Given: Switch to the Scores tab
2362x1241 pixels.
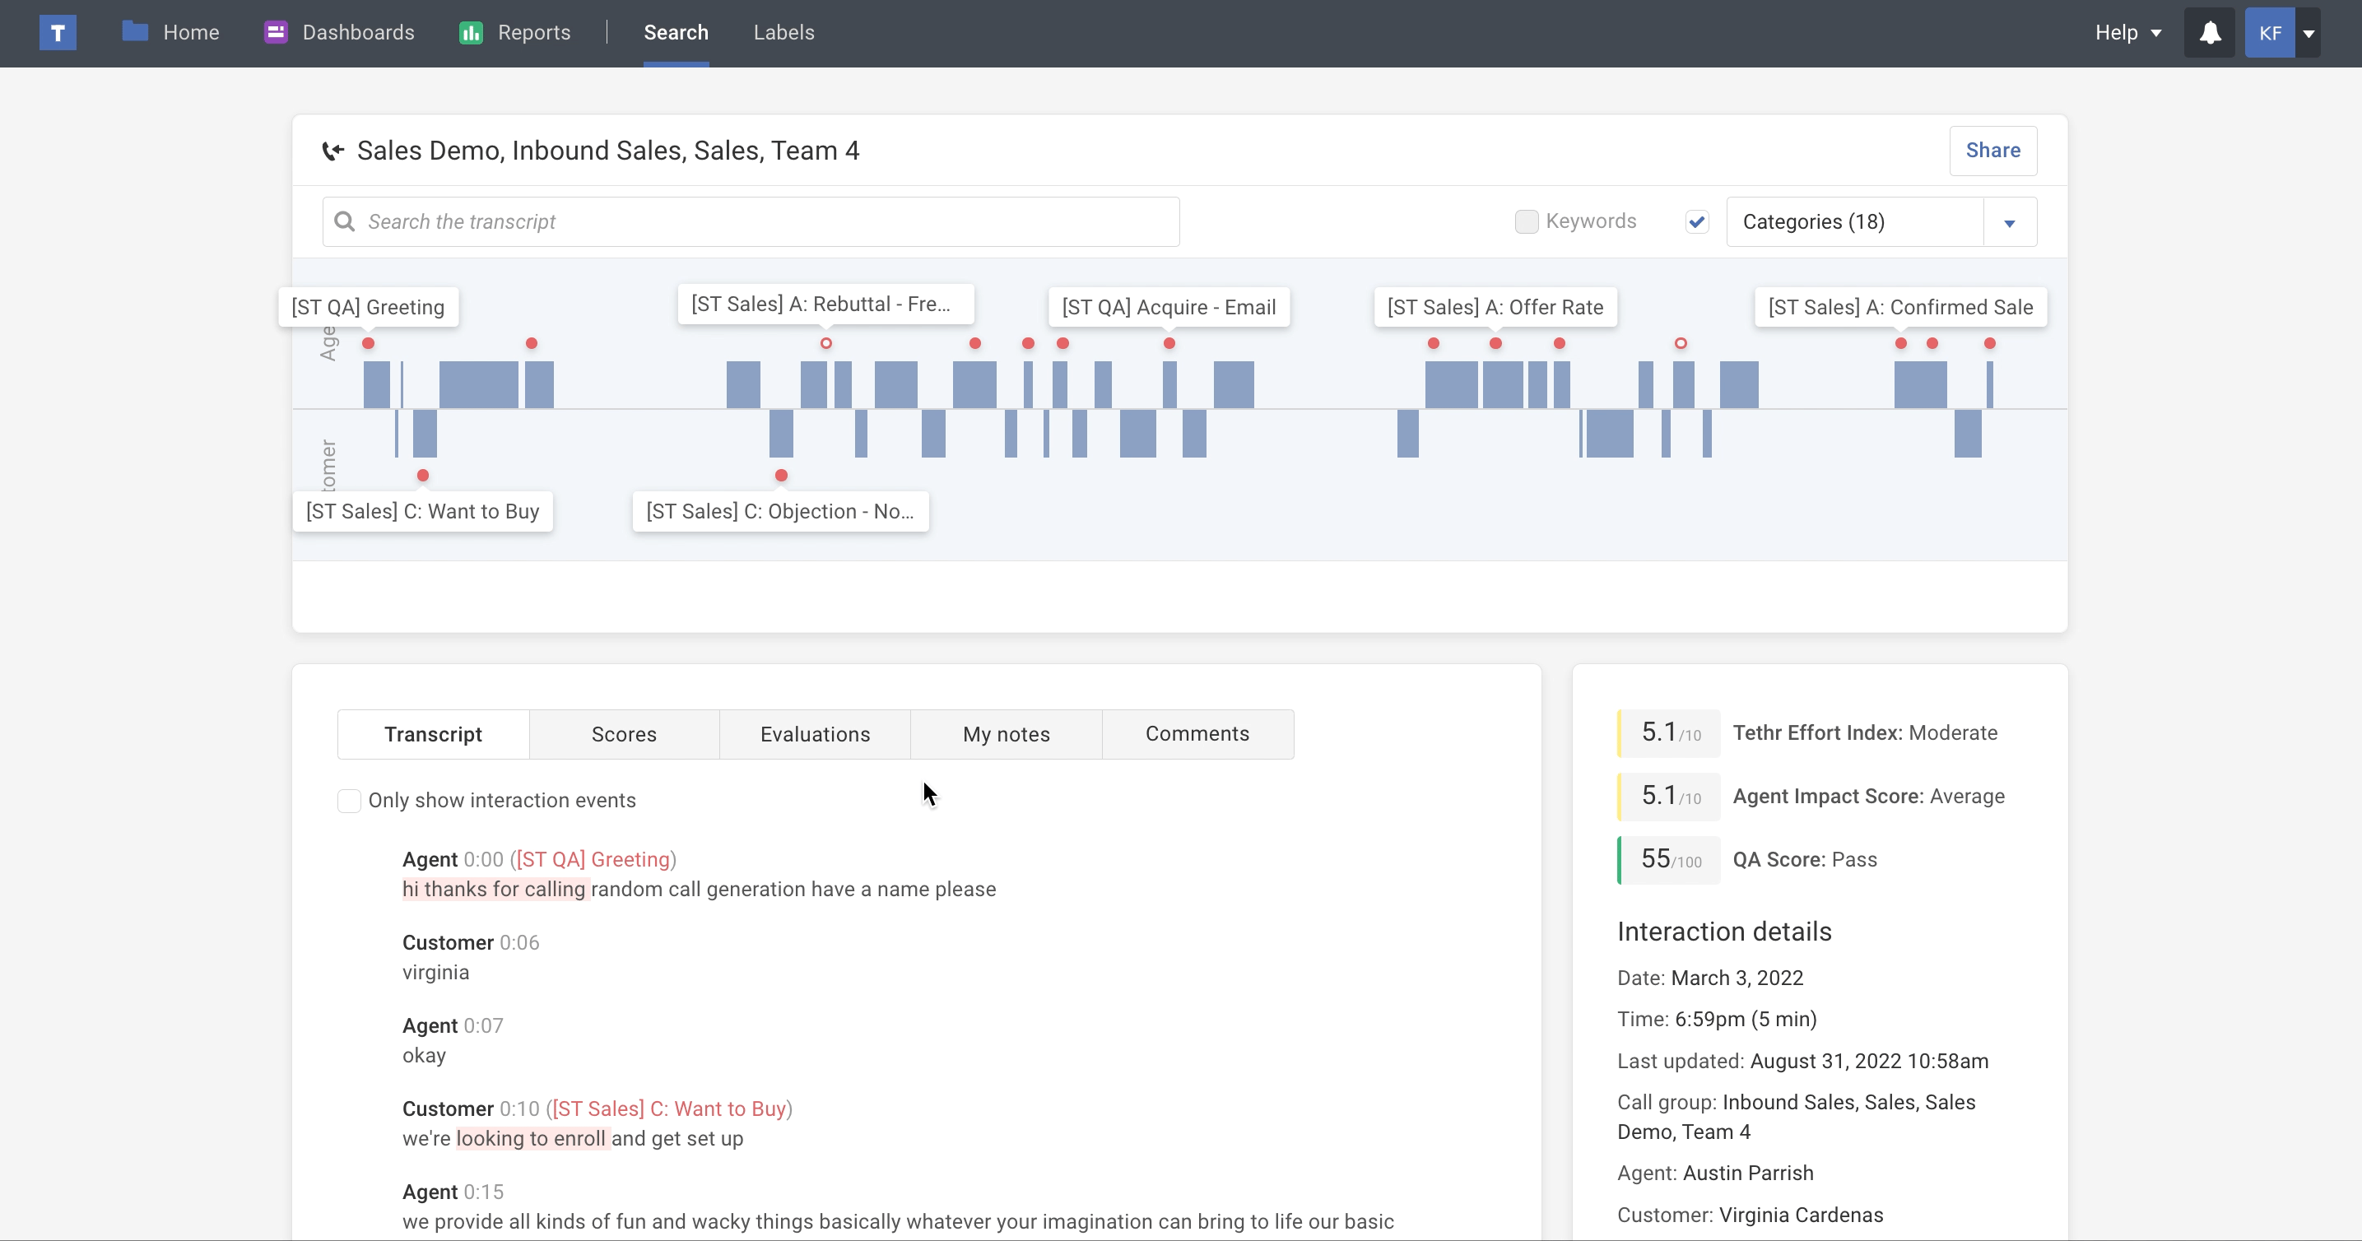Looking at the screenshot, I should pos(624,734).
